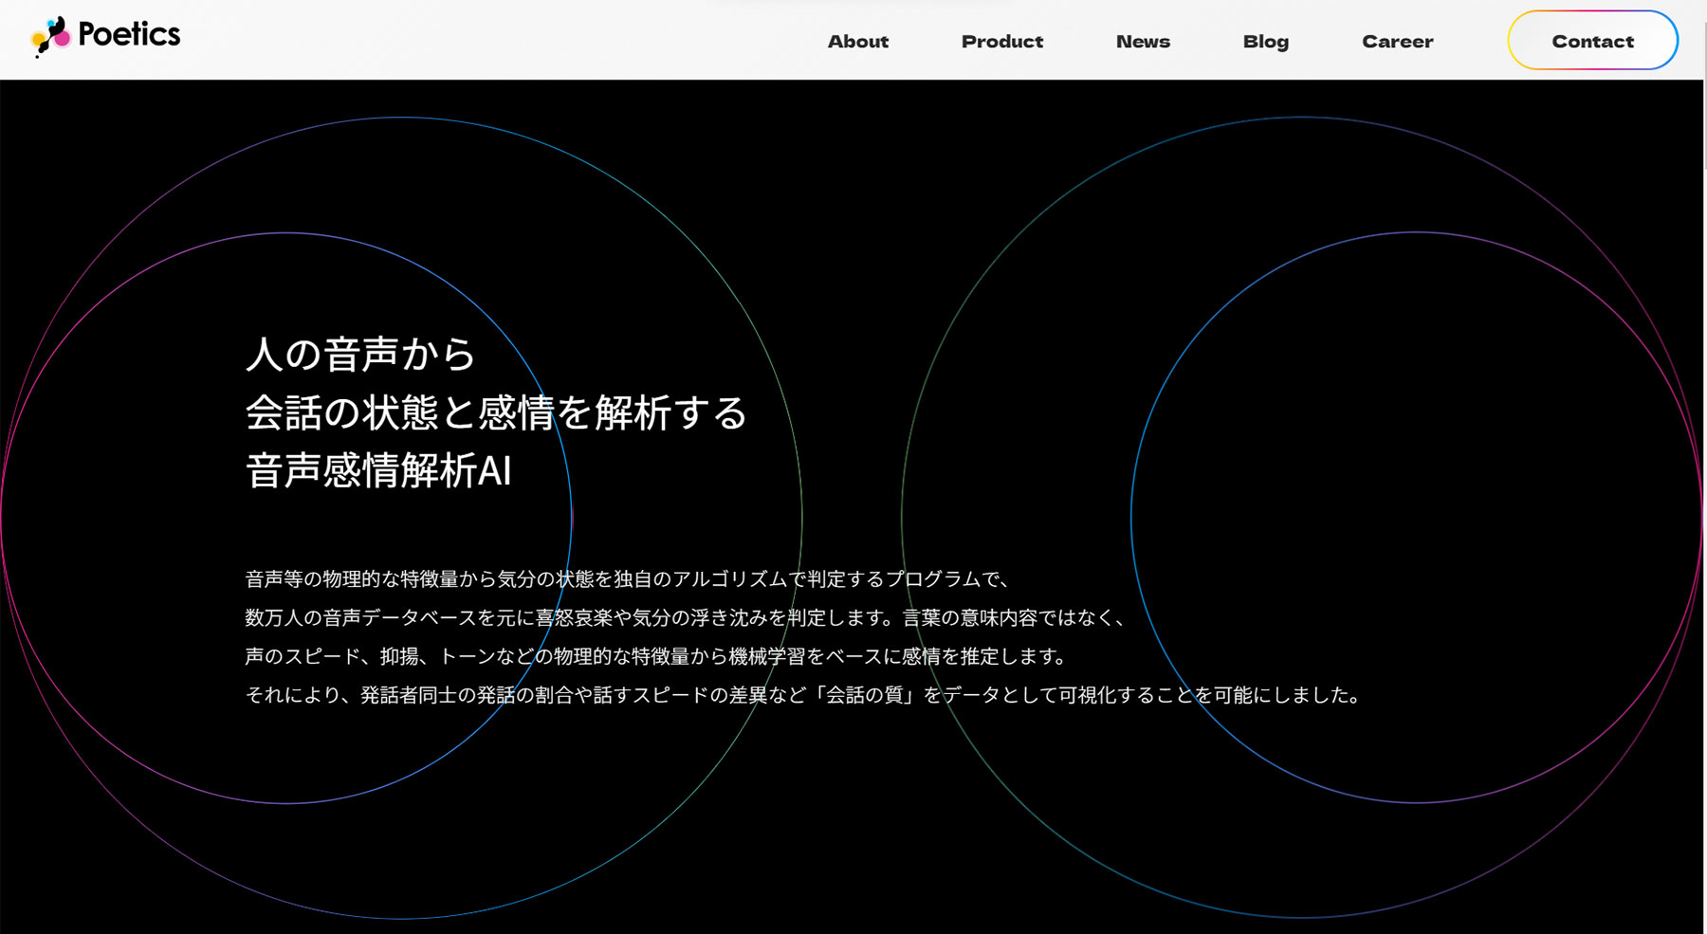This screenshot has width=1707, height=934.
Task: Go to the News page
Action: [1143, 42]
